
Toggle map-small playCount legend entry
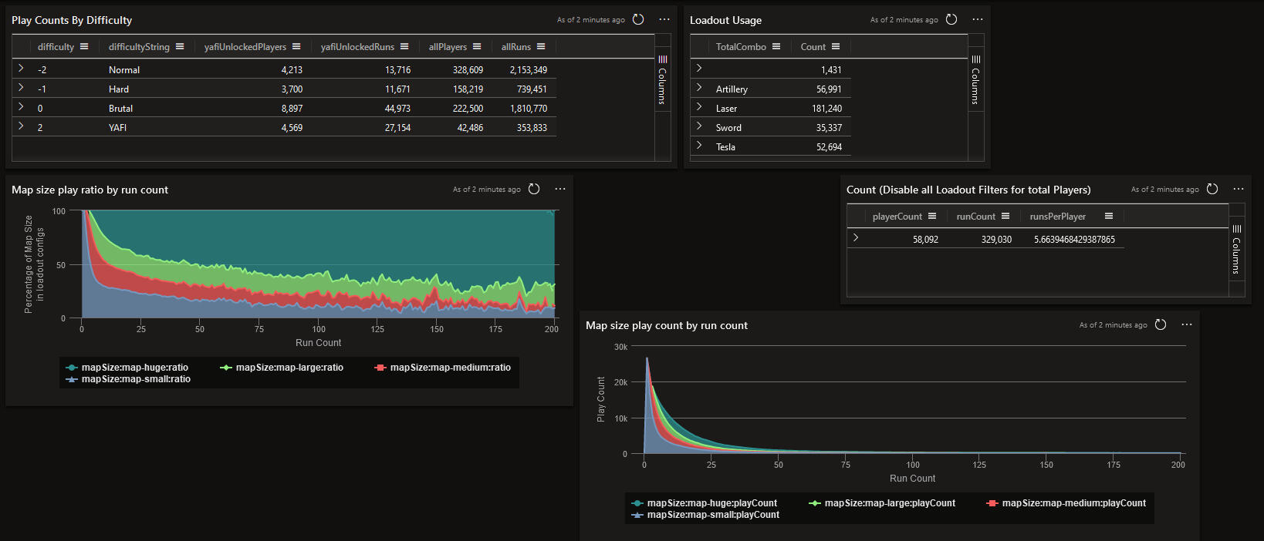pyautogui.click(x=712, y=515)
